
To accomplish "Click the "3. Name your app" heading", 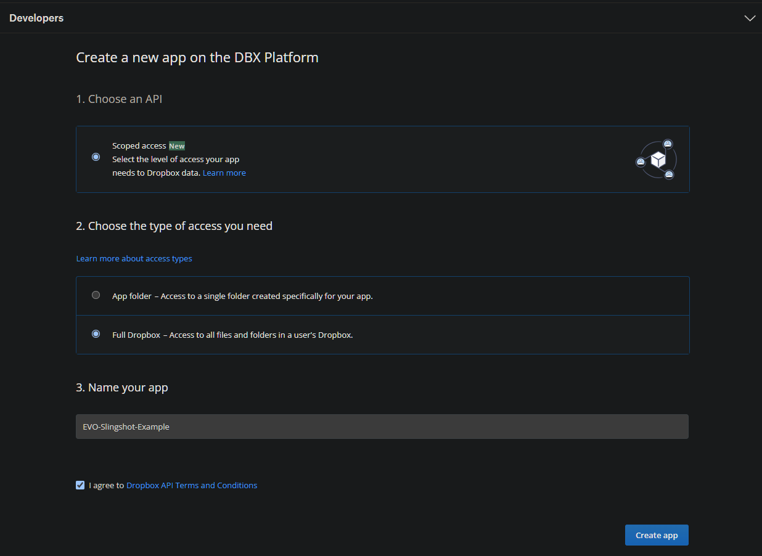I will (122, 388).
